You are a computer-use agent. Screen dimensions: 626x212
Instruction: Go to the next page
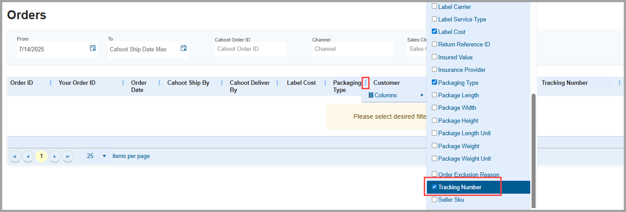[55, 156]
